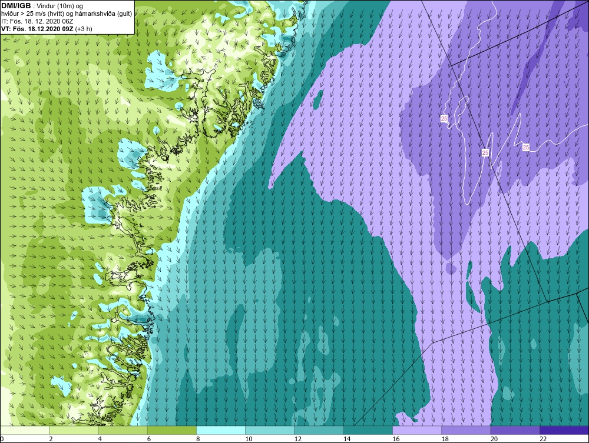Click the medium teal 12–14 legend swatch
Image resolution: width=589 pixels, height=443 pixels.
coord(319,430)
